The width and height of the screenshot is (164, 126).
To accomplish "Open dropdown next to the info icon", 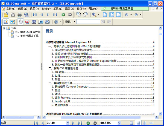I will click(x=61, y=22).
